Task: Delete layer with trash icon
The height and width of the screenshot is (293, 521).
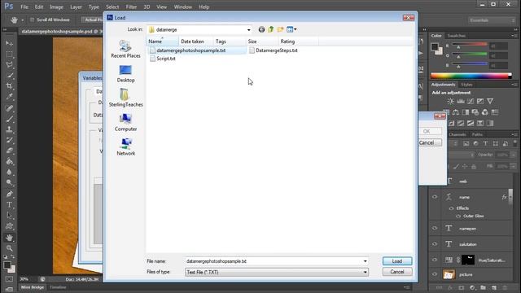Action: pyautogui.click(x=505, y=287)
